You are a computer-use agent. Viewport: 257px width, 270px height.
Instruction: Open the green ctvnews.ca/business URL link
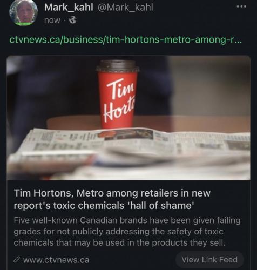point(126,40)
